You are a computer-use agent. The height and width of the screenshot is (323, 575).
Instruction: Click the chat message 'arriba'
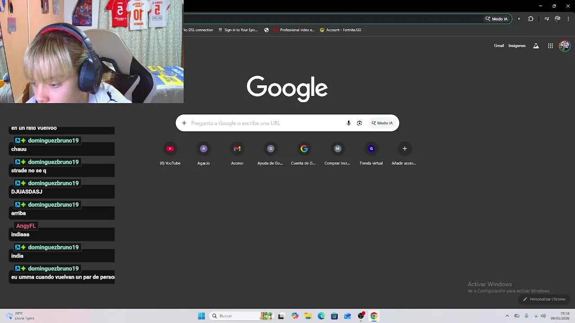tap(18, 213)
